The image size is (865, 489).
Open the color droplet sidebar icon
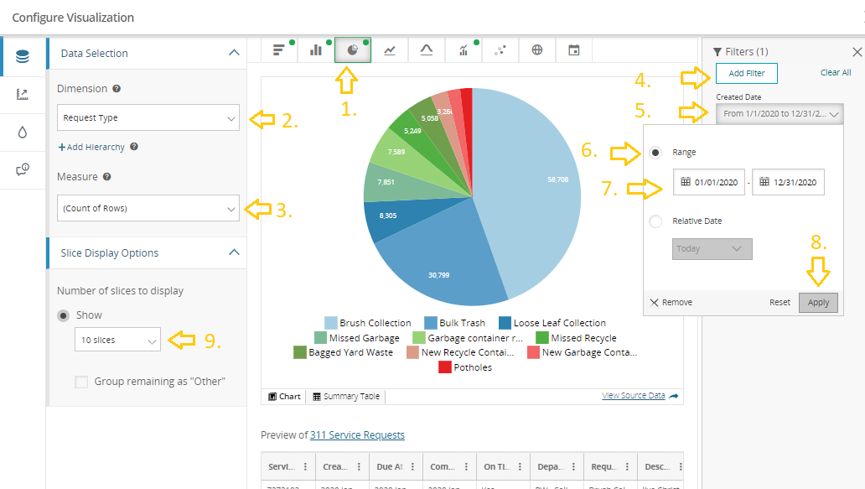pos(23,133)
